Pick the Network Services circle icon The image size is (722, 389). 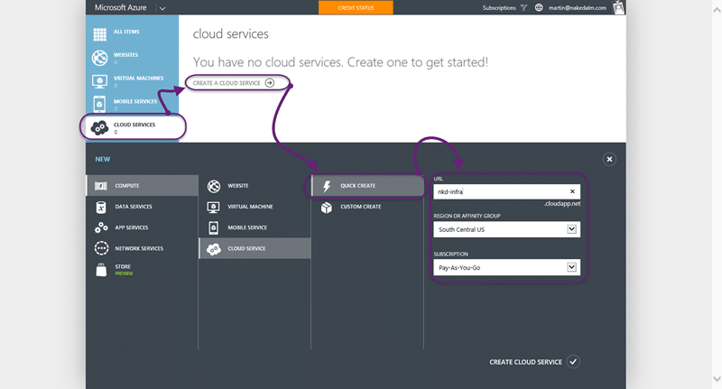[101, 248]
